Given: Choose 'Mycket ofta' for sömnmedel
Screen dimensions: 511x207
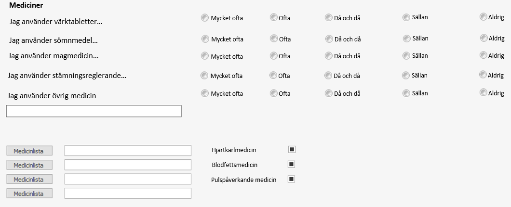Looking at the screenshot, I should point(205,39).
